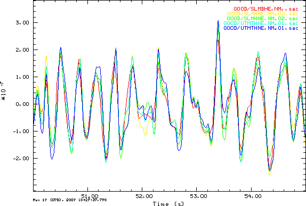Select the -1.00 amplitude axis label
The height and width of the screenshot is (206, 306).
tap(21, 131)
